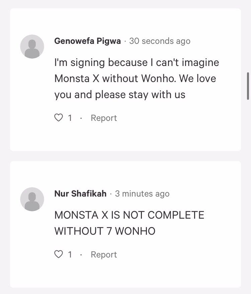Report Genowefa Pigwa's comment
The image size is (251, 294).
pos(104,118)
